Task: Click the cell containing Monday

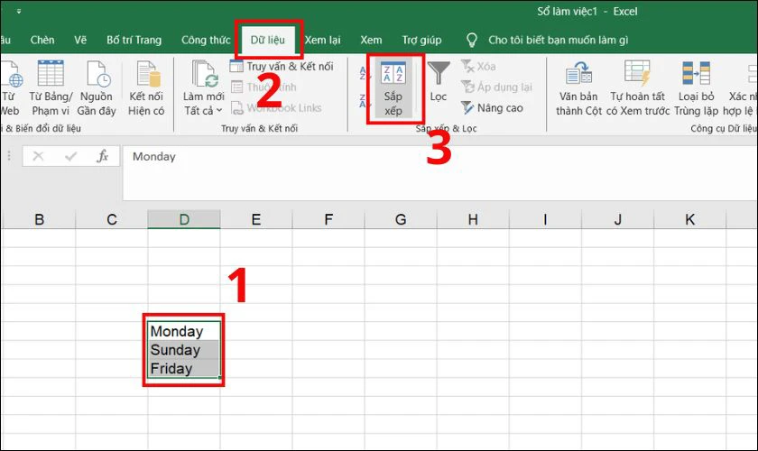Action: (x=184, y=331)
